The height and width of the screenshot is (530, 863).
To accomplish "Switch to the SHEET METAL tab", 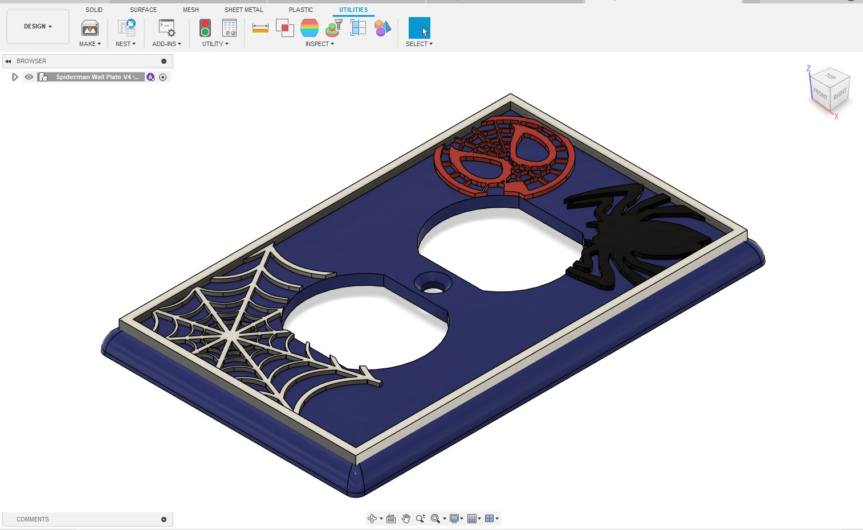I will 244,10.
